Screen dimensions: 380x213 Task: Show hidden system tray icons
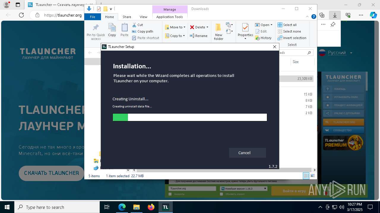[320, 207]
